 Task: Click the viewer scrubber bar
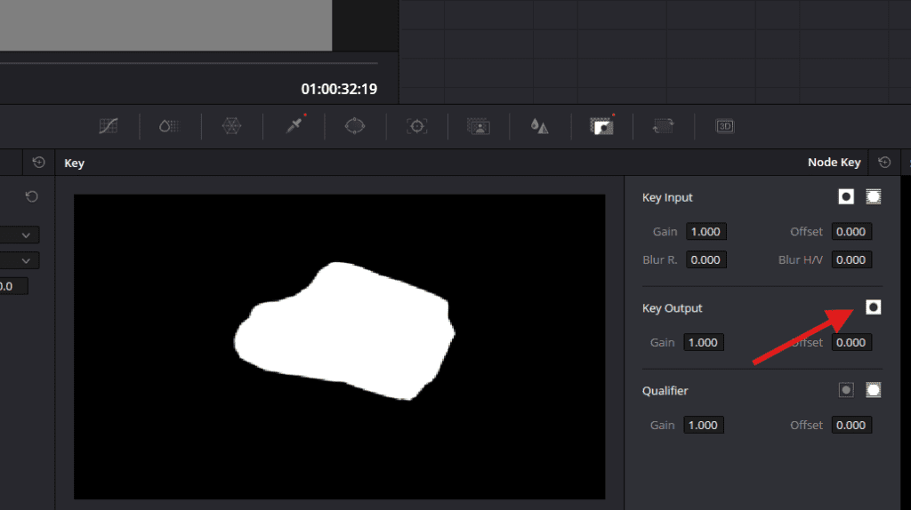click(189, 63)
